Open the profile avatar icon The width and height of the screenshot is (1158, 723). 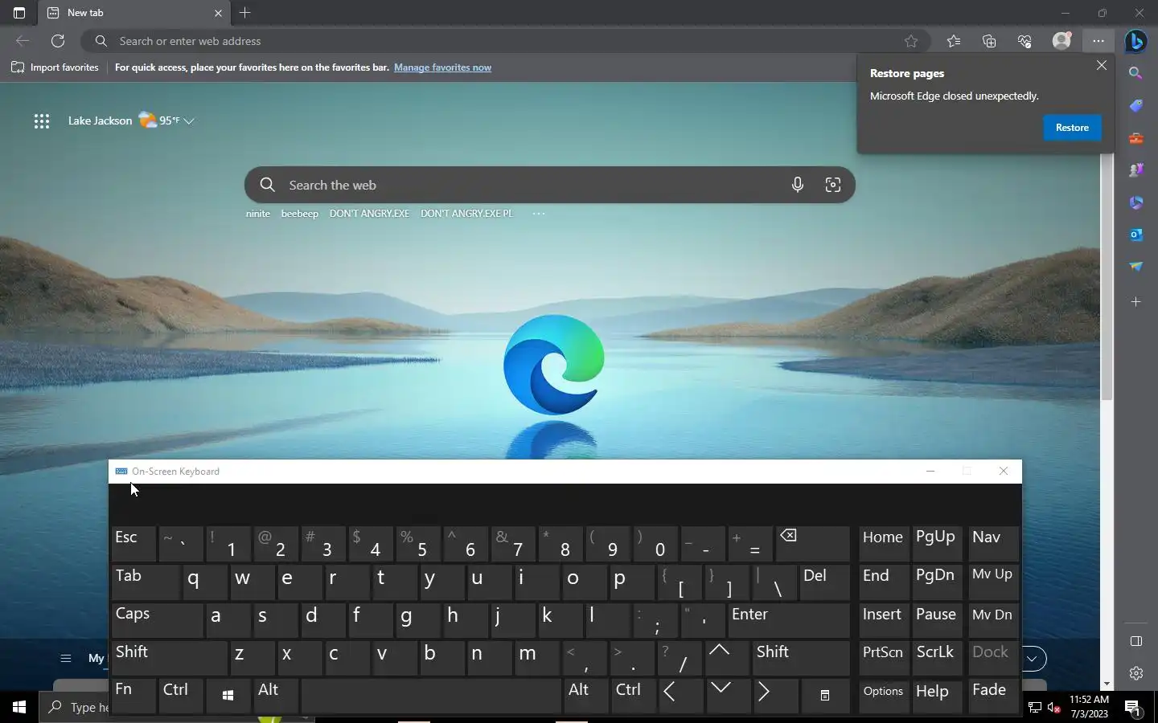pos(1062,41)
